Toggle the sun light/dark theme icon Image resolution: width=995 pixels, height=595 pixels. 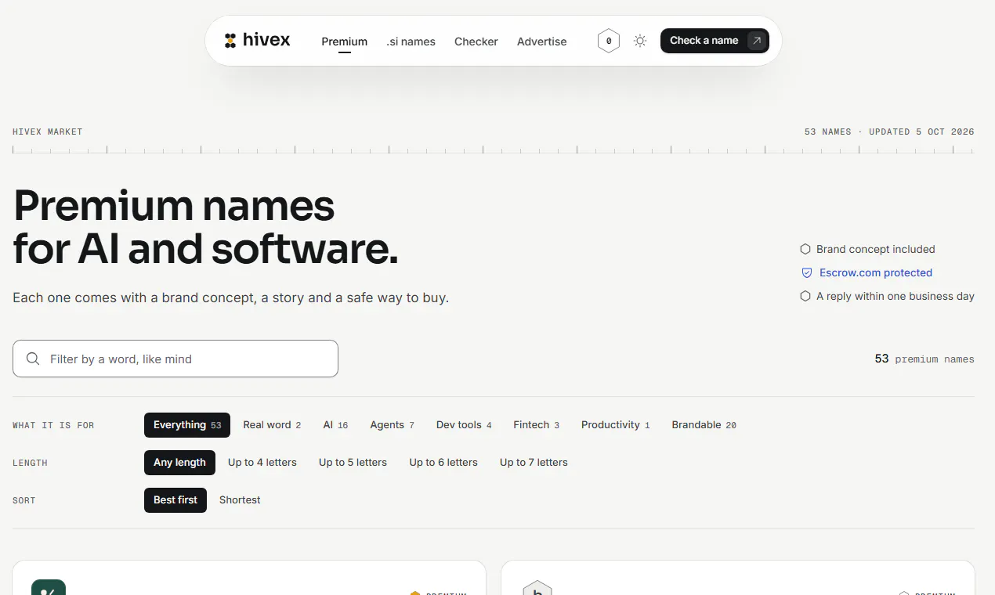click(640, 41)
